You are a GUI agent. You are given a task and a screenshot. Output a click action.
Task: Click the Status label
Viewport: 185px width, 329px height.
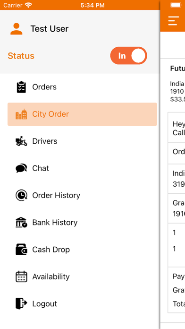(x=21, y=56)
